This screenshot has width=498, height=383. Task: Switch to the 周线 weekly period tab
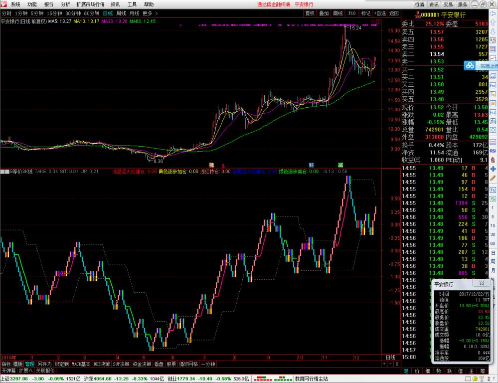point(121,13)
